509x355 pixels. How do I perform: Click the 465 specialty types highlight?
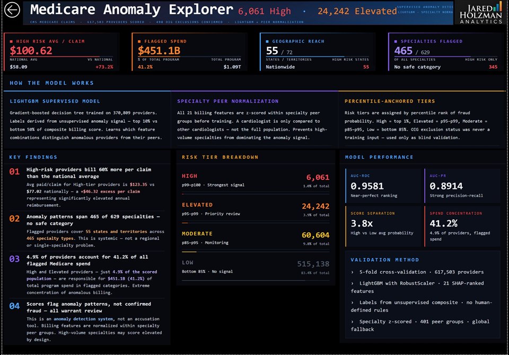50,239
